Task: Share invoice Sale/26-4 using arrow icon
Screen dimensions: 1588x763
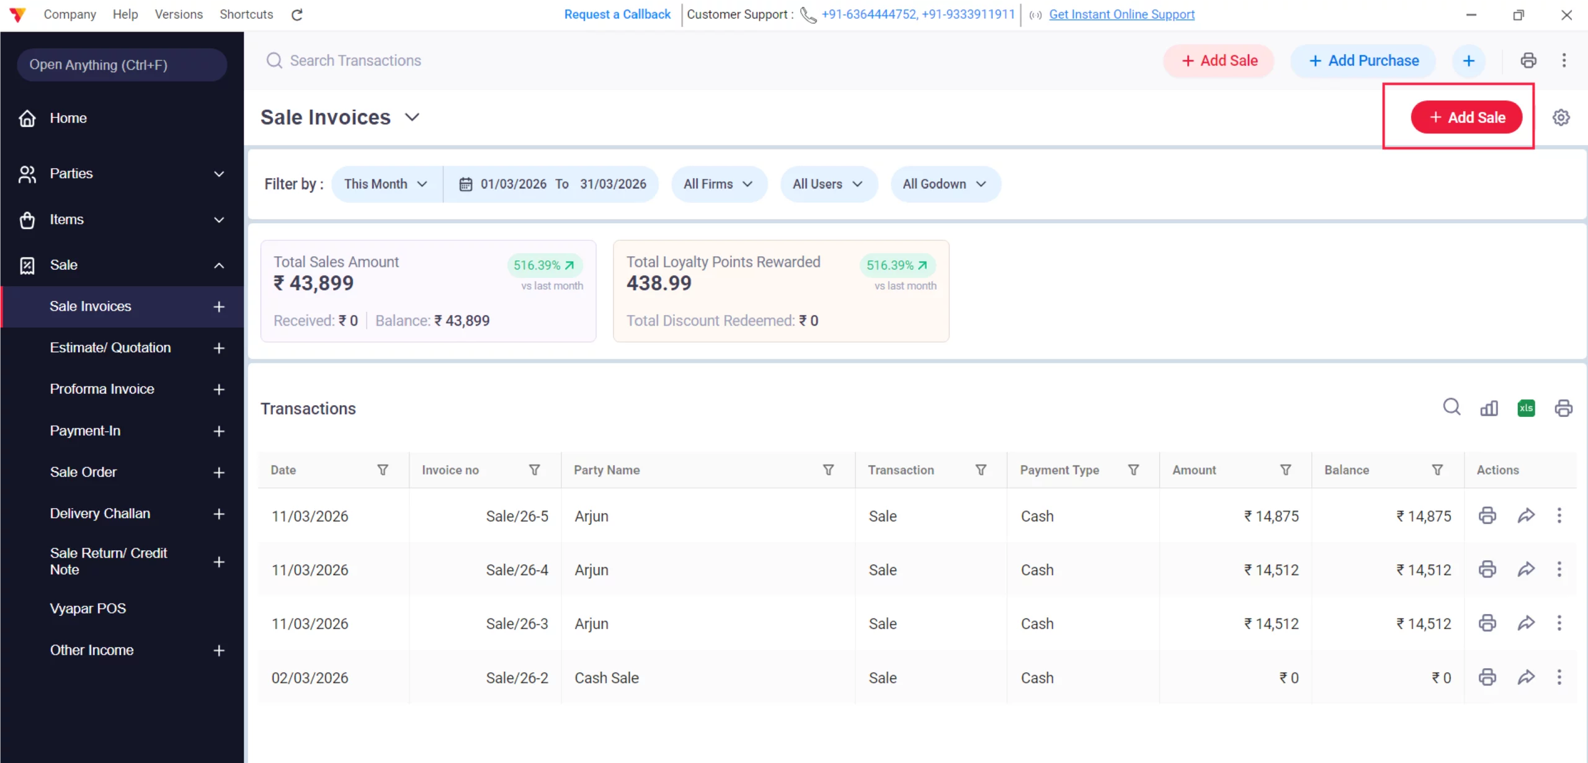Action: pos(1526,569)
